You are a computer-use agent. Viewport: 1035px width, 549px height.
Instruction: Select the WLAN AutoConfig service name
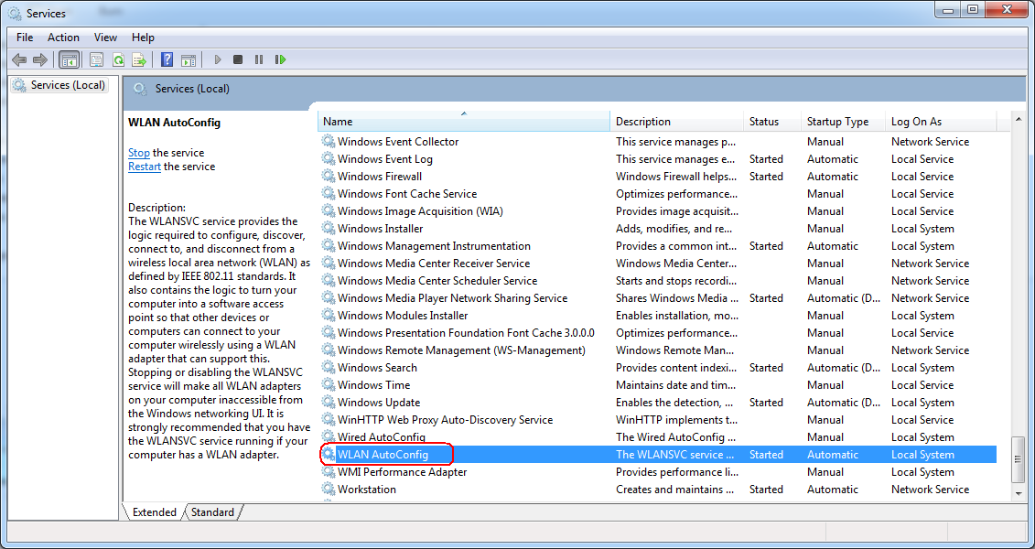click(383, 455)
